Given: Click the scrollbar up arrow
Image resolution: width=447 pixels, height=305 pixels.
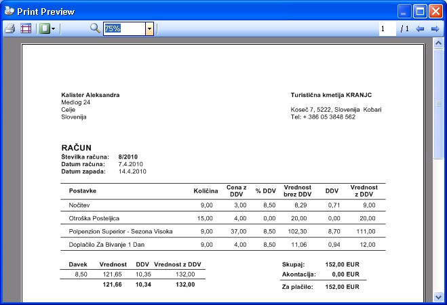Looking at the screenshot, I should pos(438,43).
